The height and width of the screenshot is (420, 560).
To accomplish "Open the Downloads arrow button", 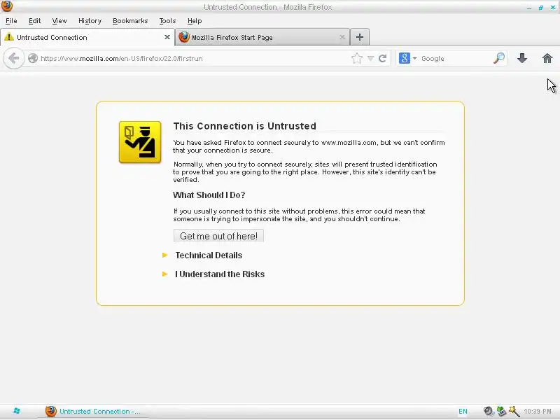I will (x=522, y=58).
